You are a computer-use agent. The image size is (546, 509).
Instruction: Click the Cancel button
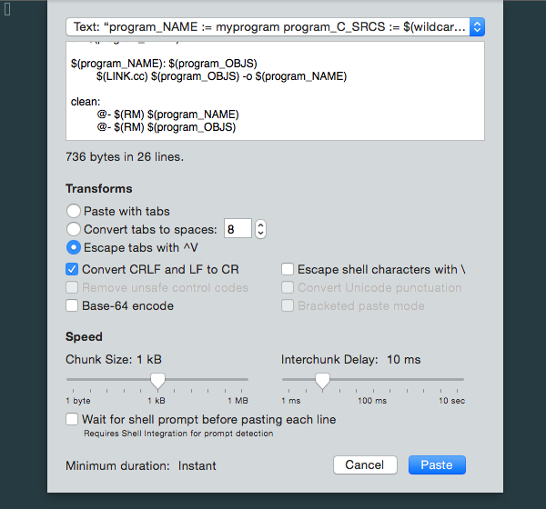(x=365, y=464)
